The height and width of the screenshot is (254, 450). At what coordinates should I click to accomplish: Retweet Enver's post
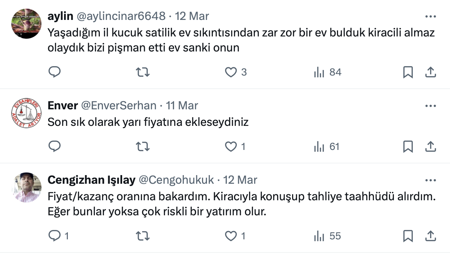point(142,147)
